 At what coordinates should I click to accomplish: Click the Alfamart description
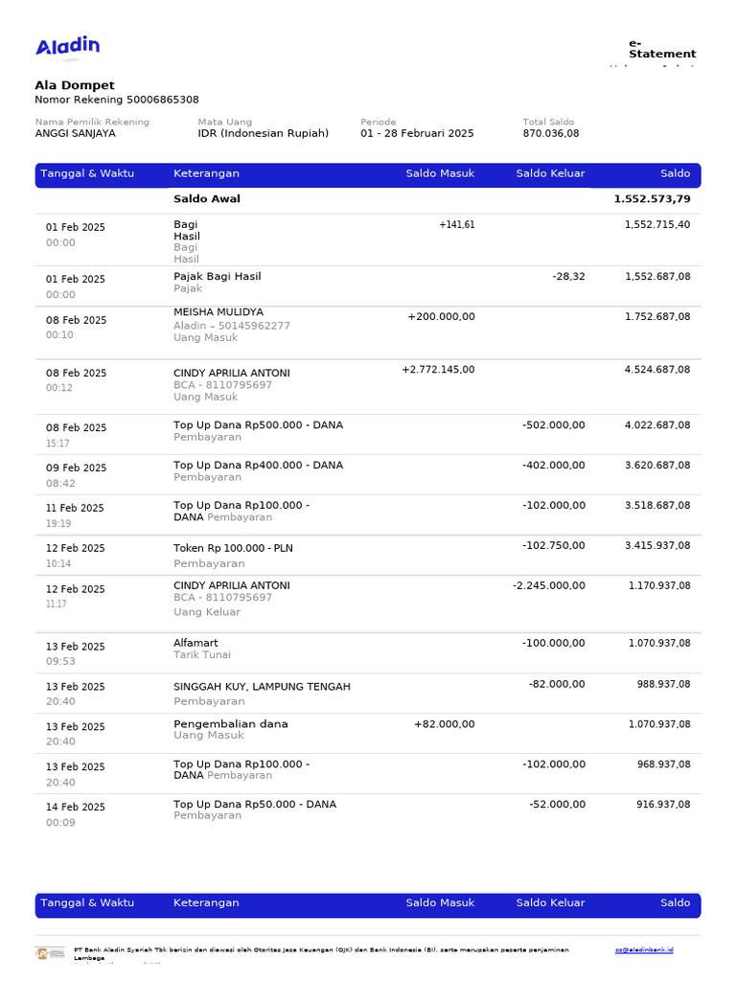click(195, 643)
